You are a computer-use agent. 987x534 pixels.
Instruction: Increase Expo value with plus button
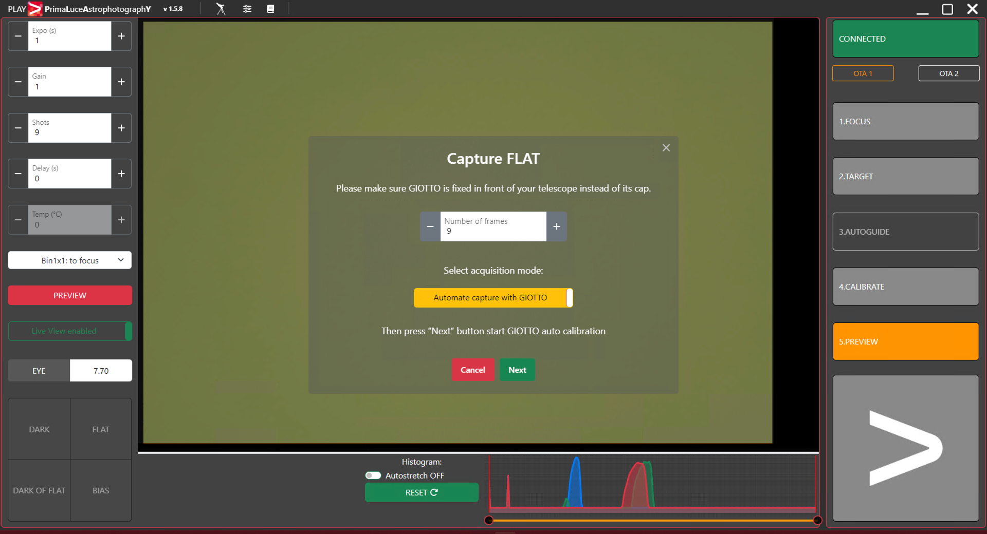[x=121, y=36]
